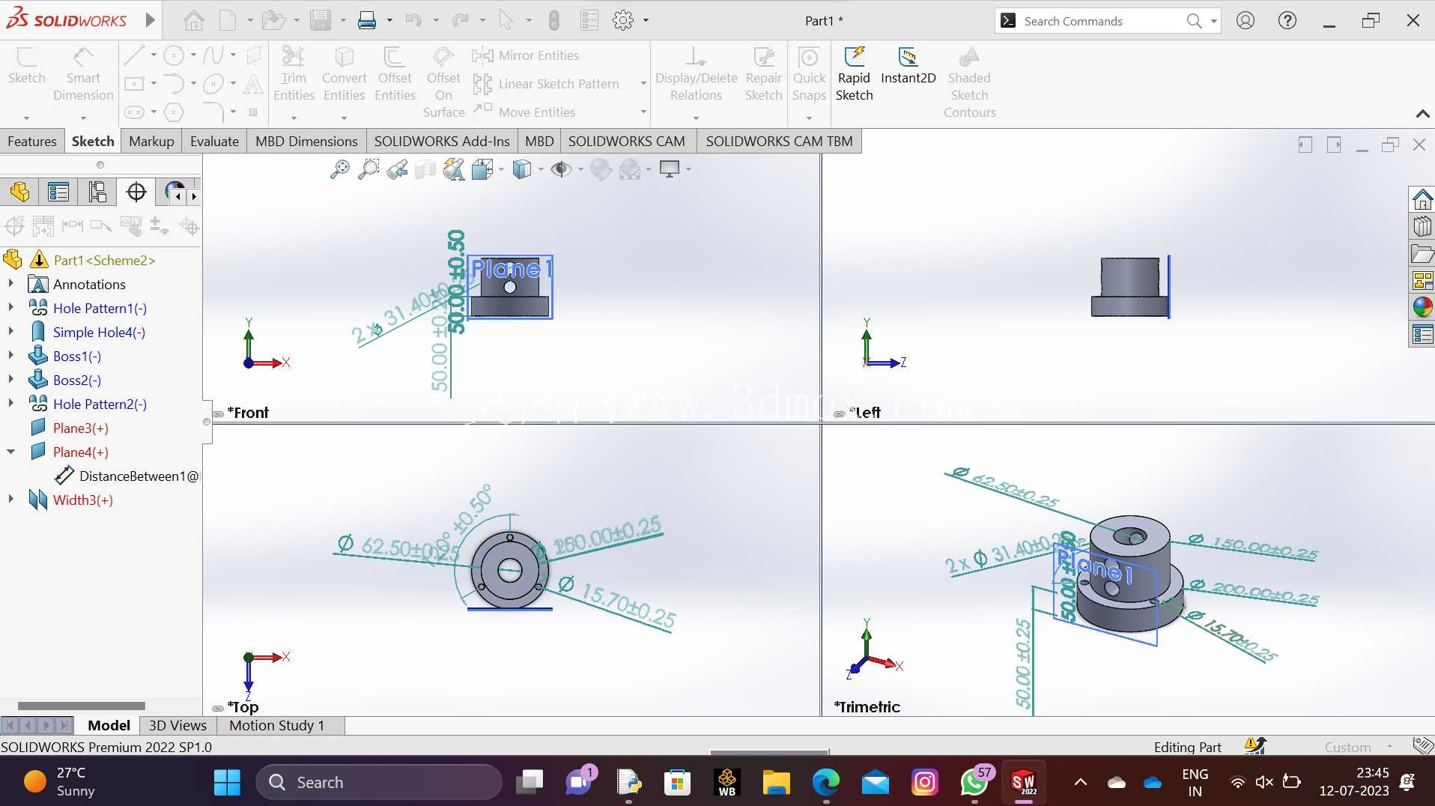
Task: Toggle Hide/Show Items eye icon
Action: tap(561, 169)
